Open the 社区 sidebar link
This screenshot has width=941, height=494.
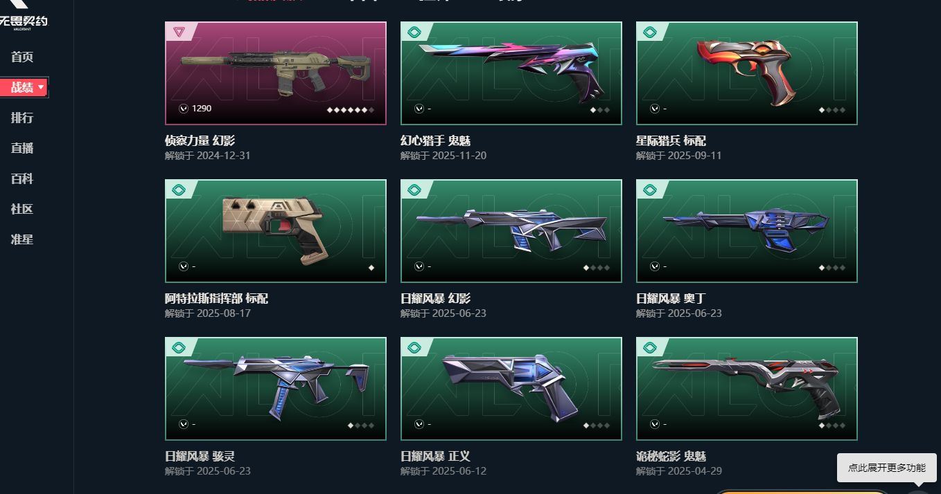pyautogui.click(x=22, y=209)
